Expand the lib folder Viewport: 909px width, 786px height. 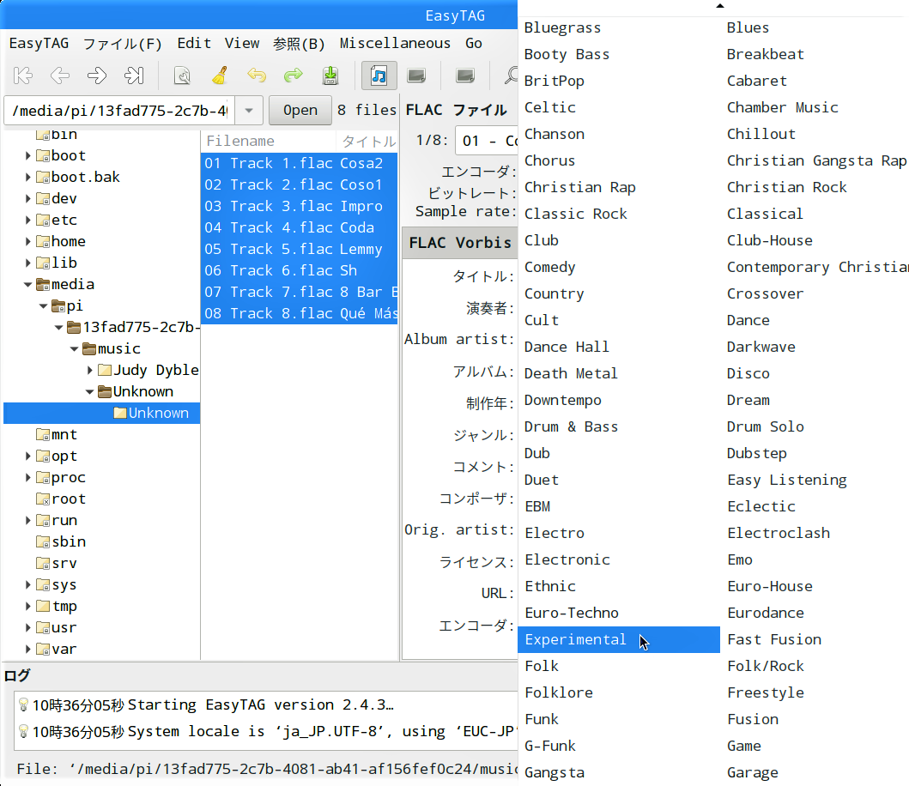click(x=27, y=263)
